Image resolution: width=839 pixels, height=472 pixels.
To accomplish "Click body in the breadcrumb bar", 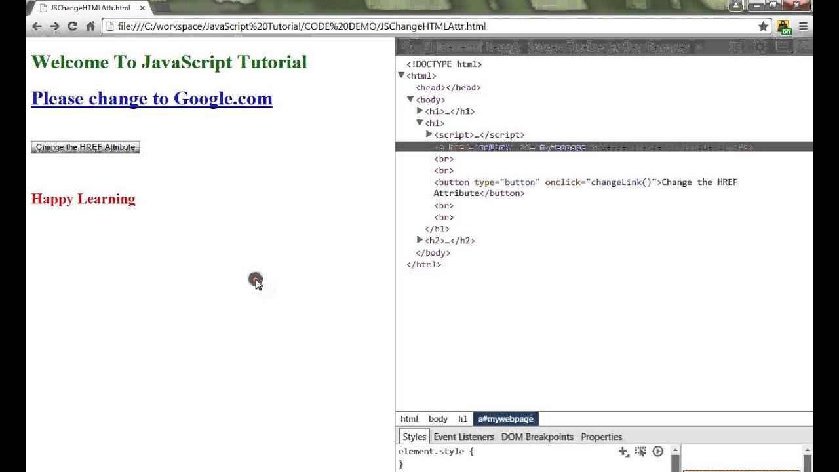I will point(438,419).
